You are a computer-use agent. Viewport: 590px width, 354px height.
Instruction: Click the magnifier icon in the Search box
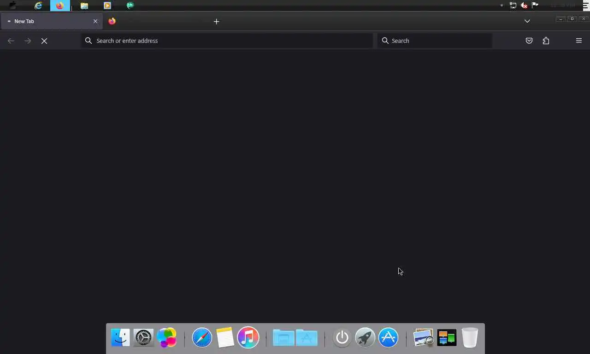pos(385,41)
